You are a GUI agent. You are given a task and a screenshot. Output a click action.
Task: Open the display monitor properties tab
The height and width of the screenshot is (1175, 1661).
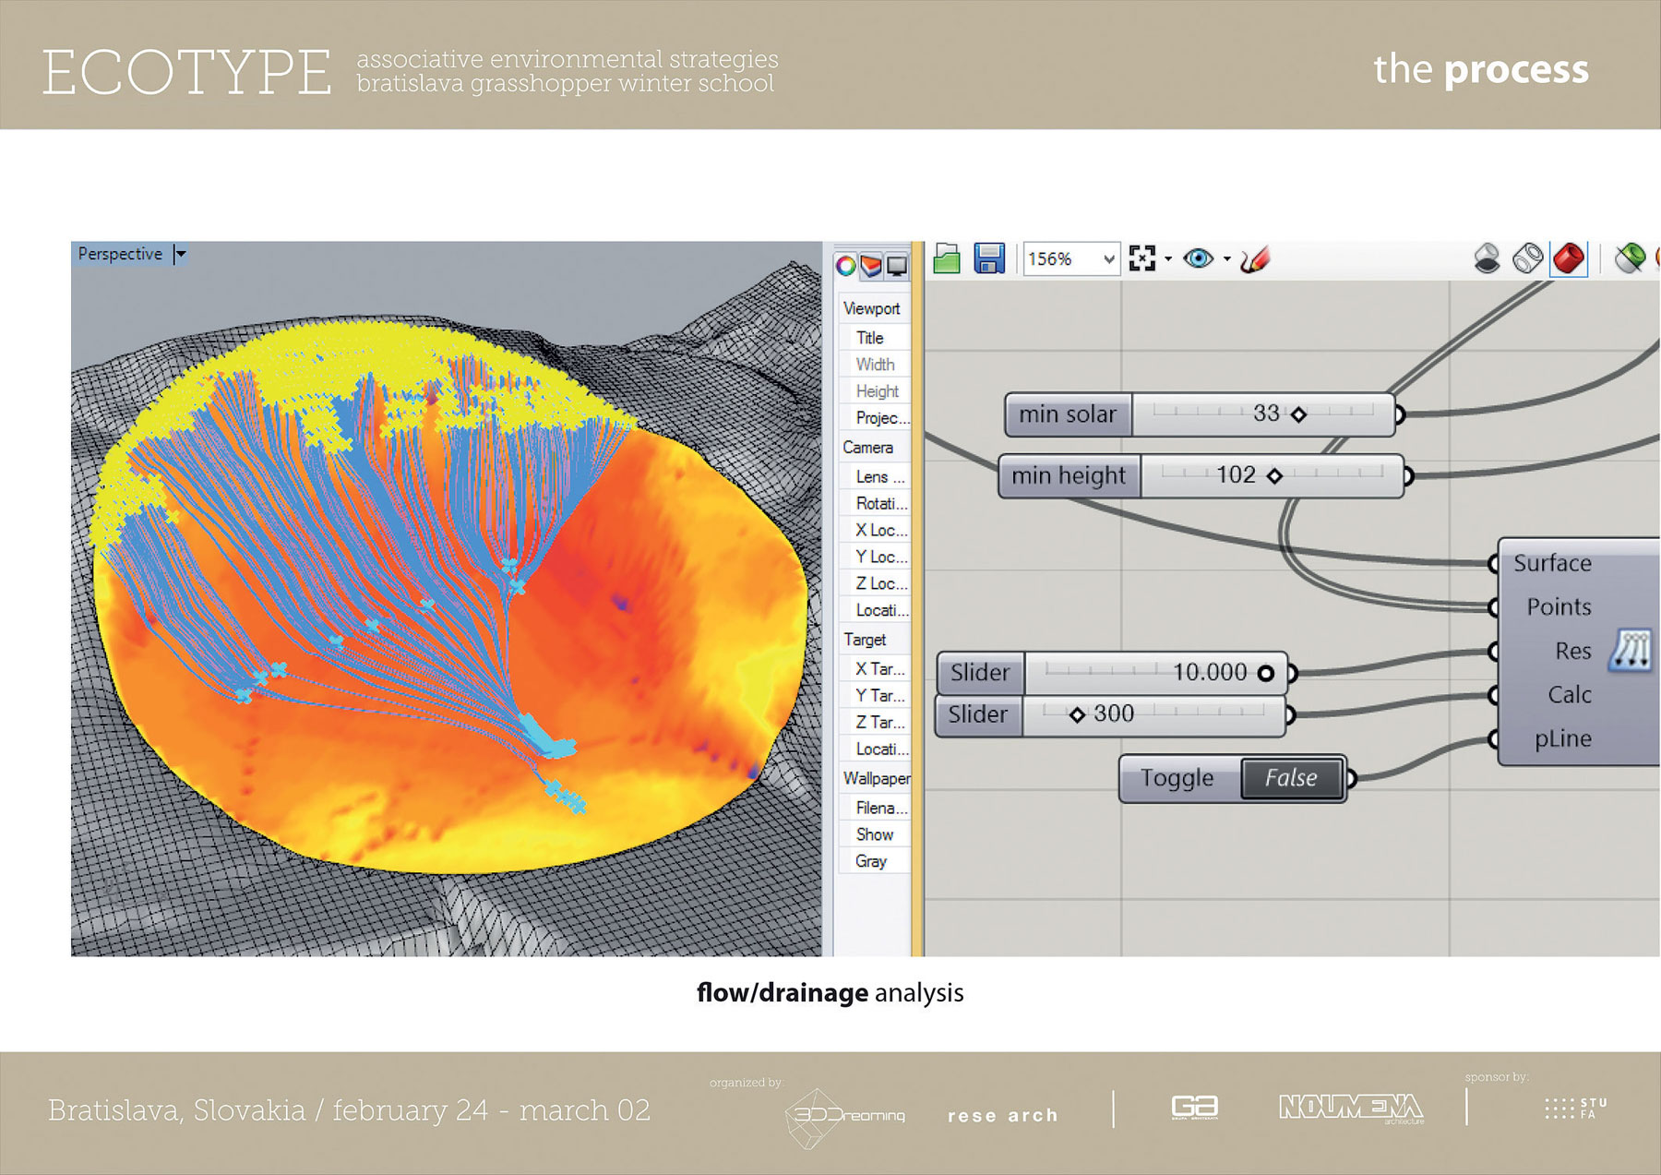(897, 267)
